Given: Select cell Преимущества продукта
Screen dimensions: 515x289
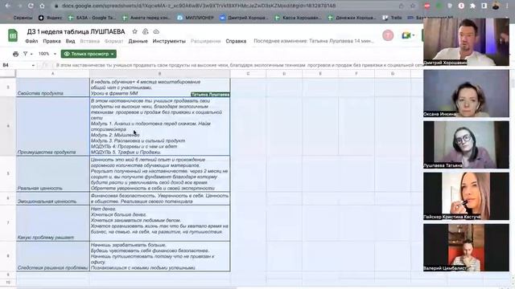Looking at the screenshot, I should click(52, 126).
